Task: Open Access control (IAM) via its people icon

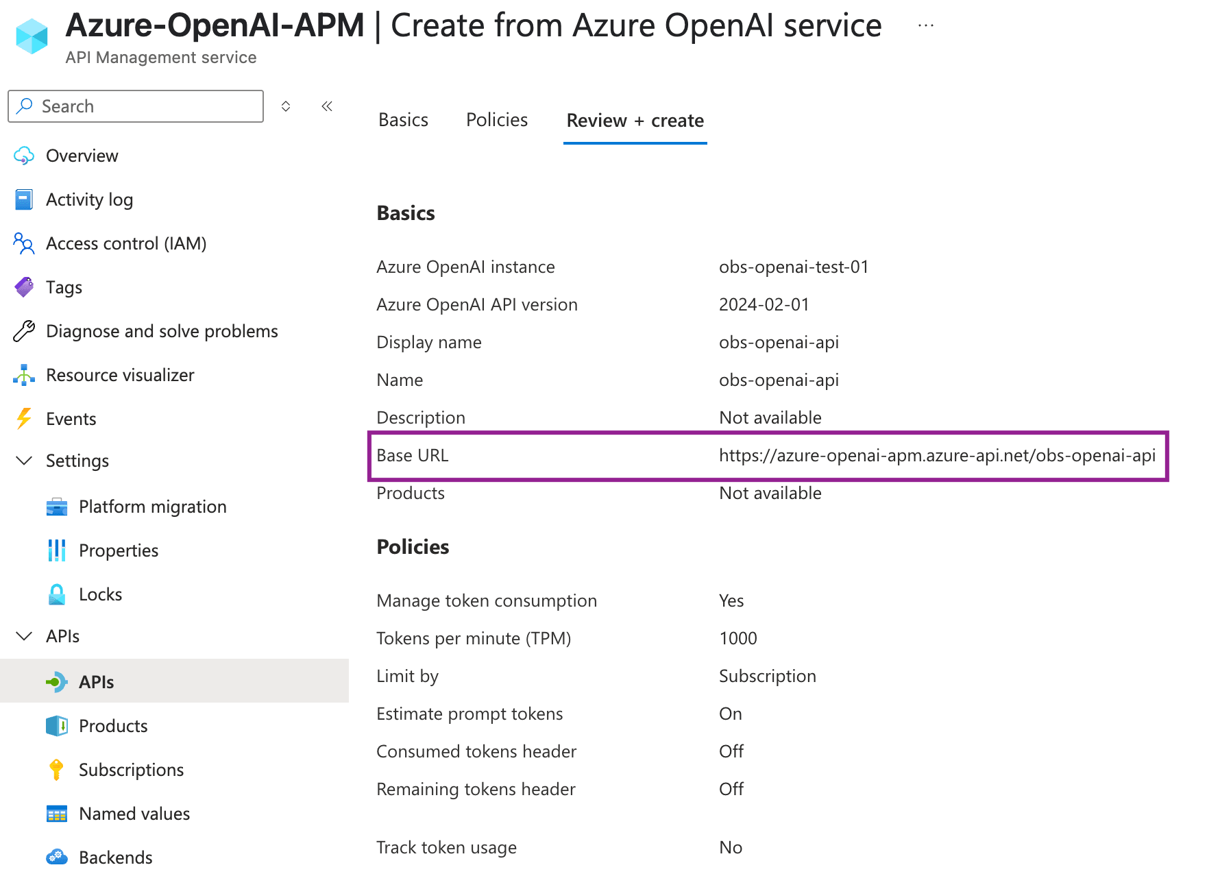Action: (x=24, y=243)
